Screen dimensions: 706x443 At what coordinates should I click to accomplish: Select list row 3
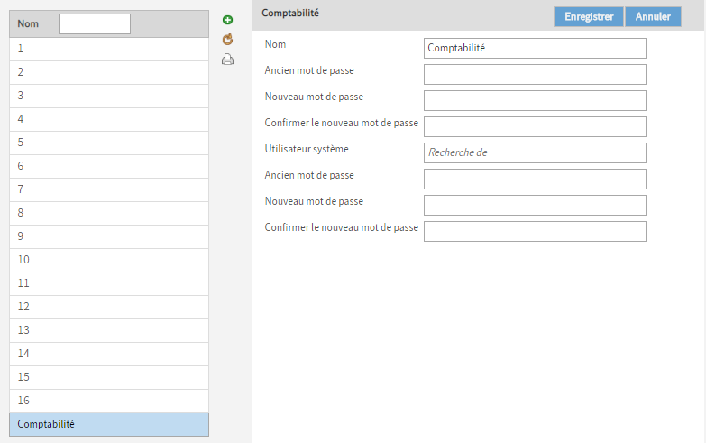(x=109, y=96)
